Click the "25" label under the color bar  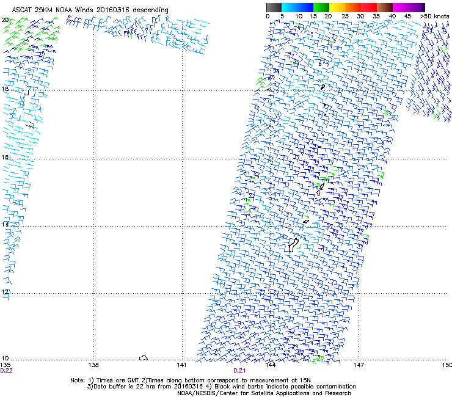[x=345, y=16]
